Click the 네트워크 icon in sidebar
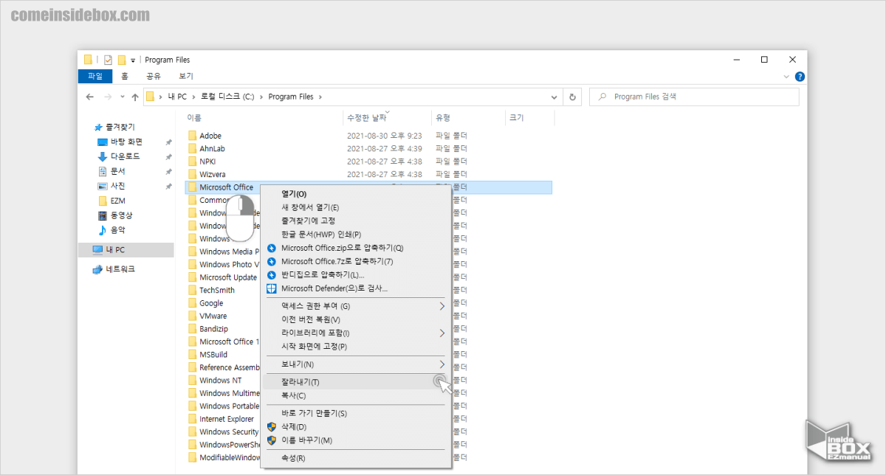Viewport: 886px width, 475px height. pyautogui.click(x=97, y=269)
